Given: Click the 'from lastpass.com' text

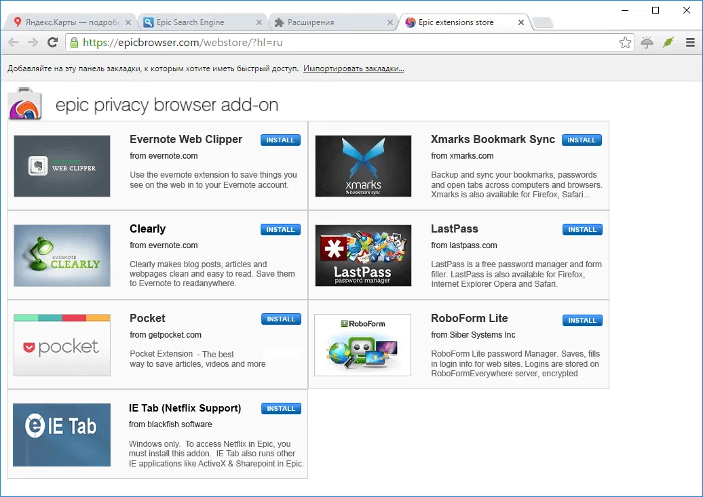Looking at the screenshot, I should pos(464,245).
